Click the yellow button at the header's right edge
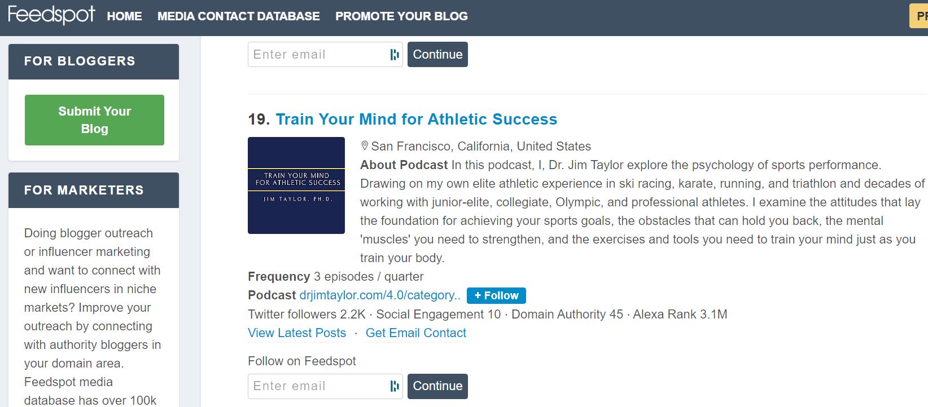This screenshot has width=928, height=407. [x=918, y=16]
